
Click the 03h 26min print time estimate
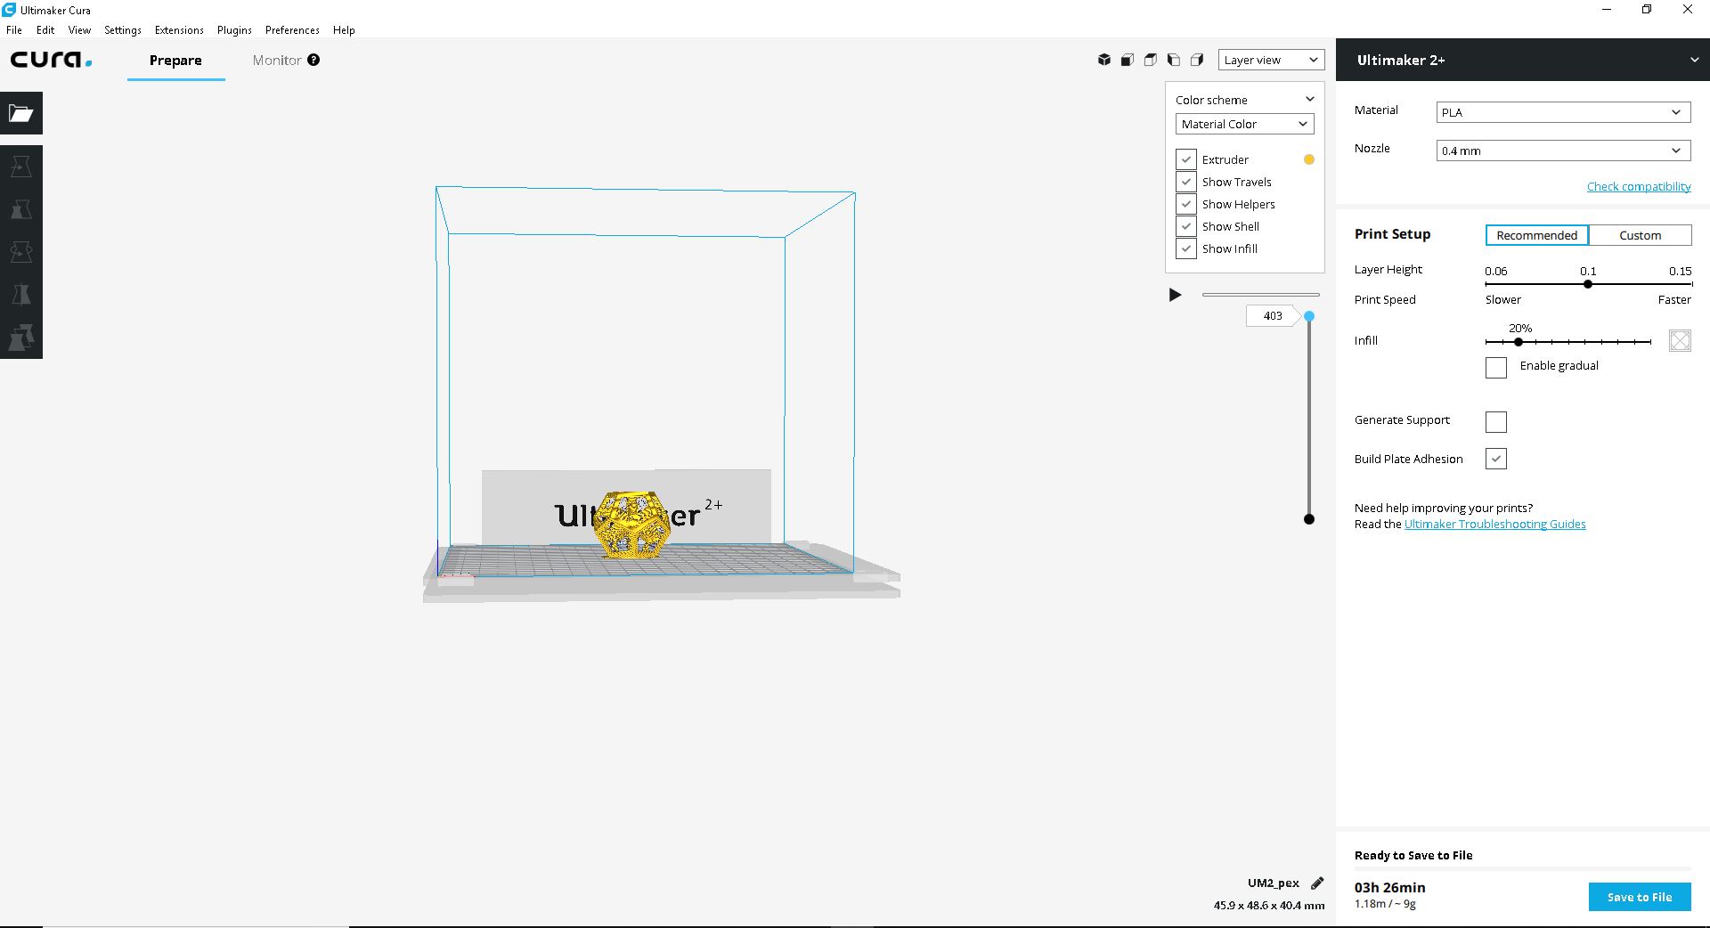(x=1390, y=887)
